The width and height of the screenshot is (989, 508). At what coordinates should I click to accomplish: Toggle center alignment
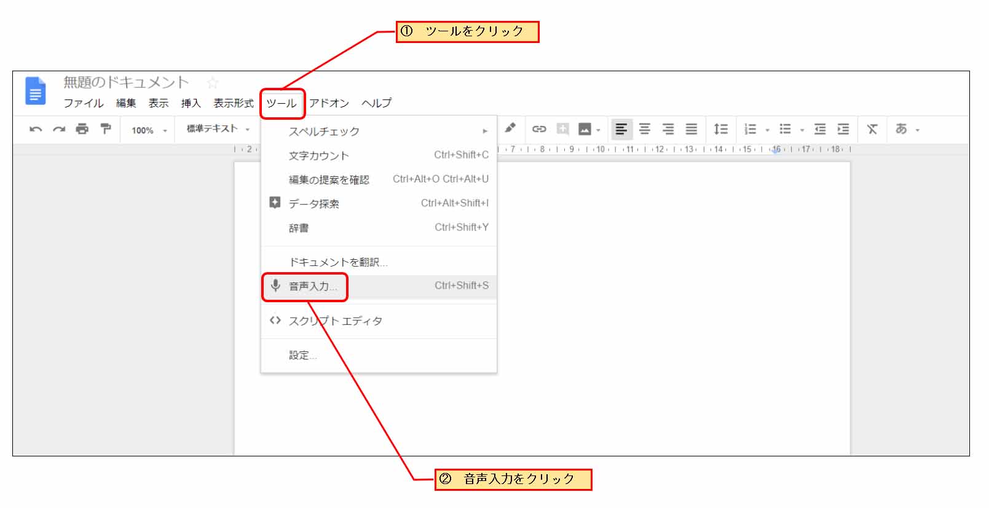coord(645,130)
